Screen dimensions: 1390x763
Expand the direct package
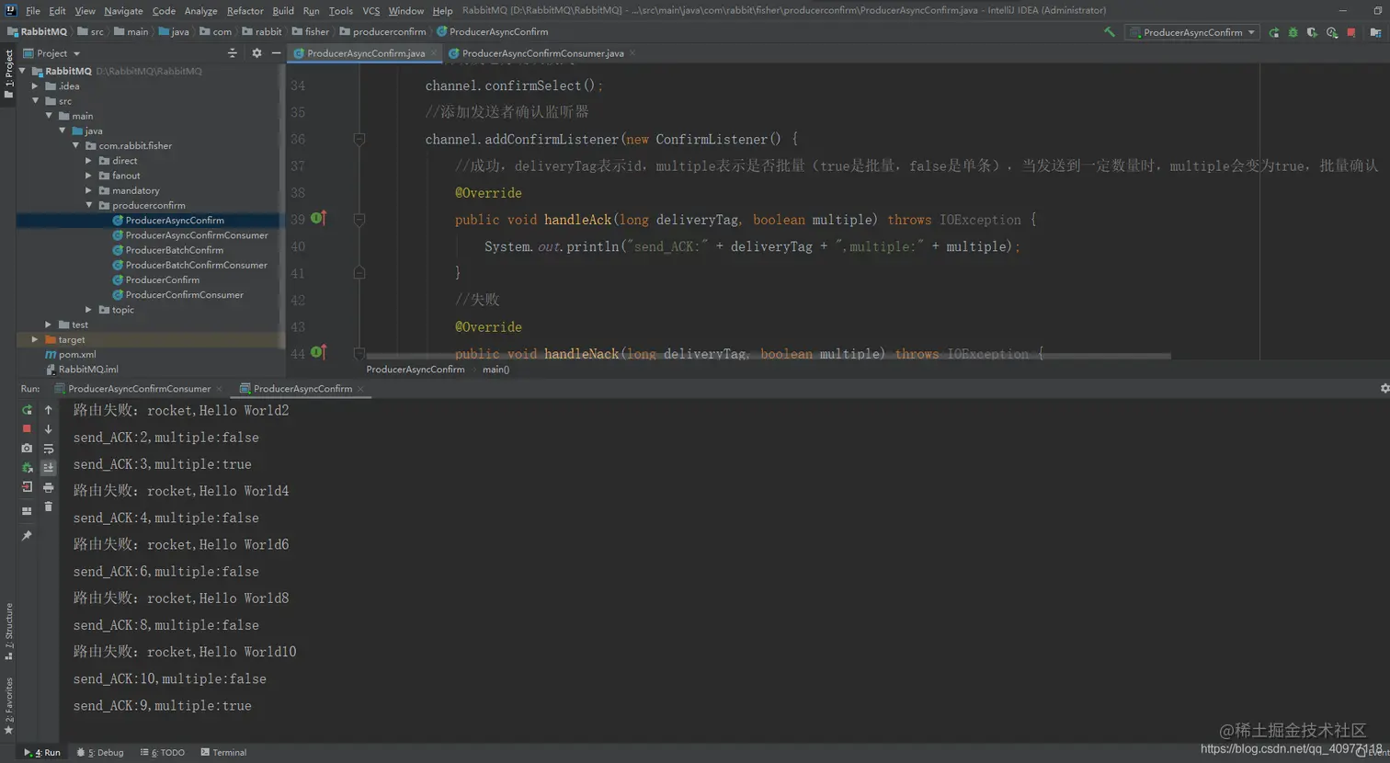pos(89,161)
